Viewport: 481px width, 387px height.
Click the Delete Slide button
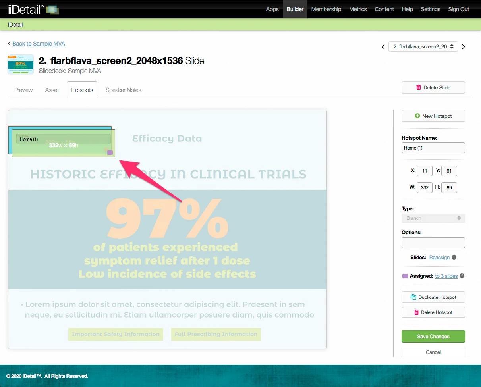coord(433,87)
